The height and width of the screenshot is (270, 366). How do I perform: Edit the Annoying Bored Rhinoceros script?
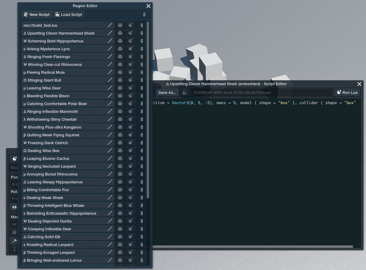point(110,174)
